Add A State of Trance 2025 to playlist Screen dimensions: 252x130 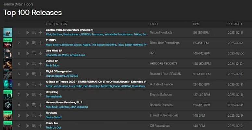click(40, 84)
